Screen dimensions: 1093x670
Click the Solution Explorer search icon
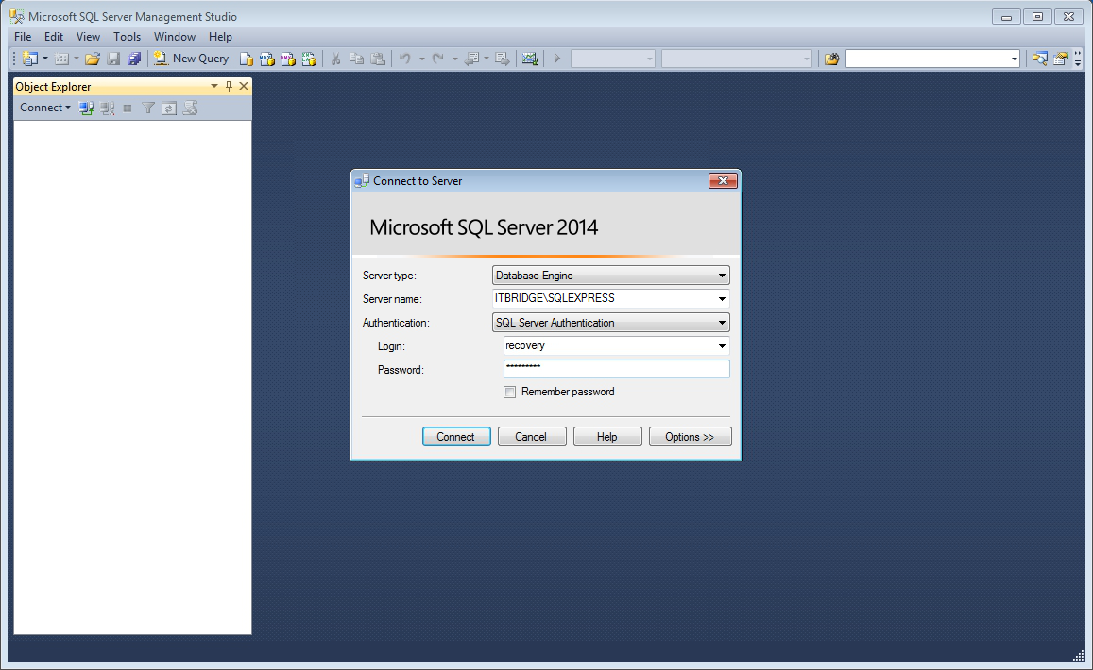(x=1039, y=59)
